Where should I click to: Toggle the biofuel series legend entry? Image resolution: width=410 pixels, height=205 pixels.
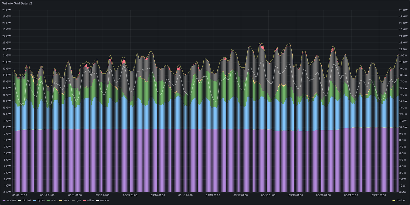[x=27, y=200]
